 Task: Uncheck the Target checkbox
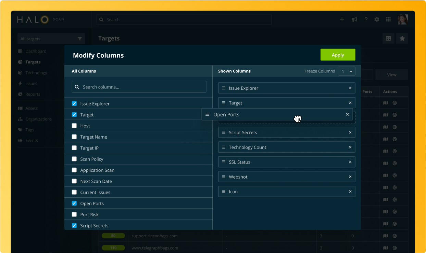point(74,114)
